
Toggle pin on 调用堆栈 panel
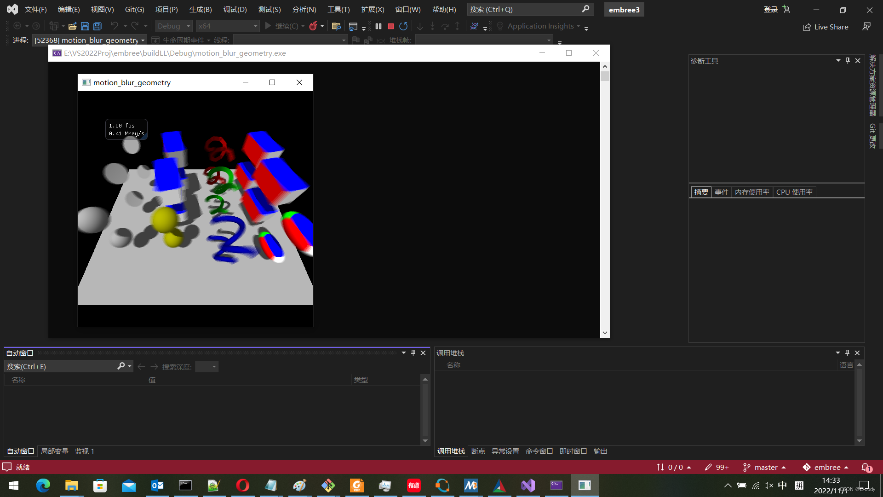tap(847, 353)
